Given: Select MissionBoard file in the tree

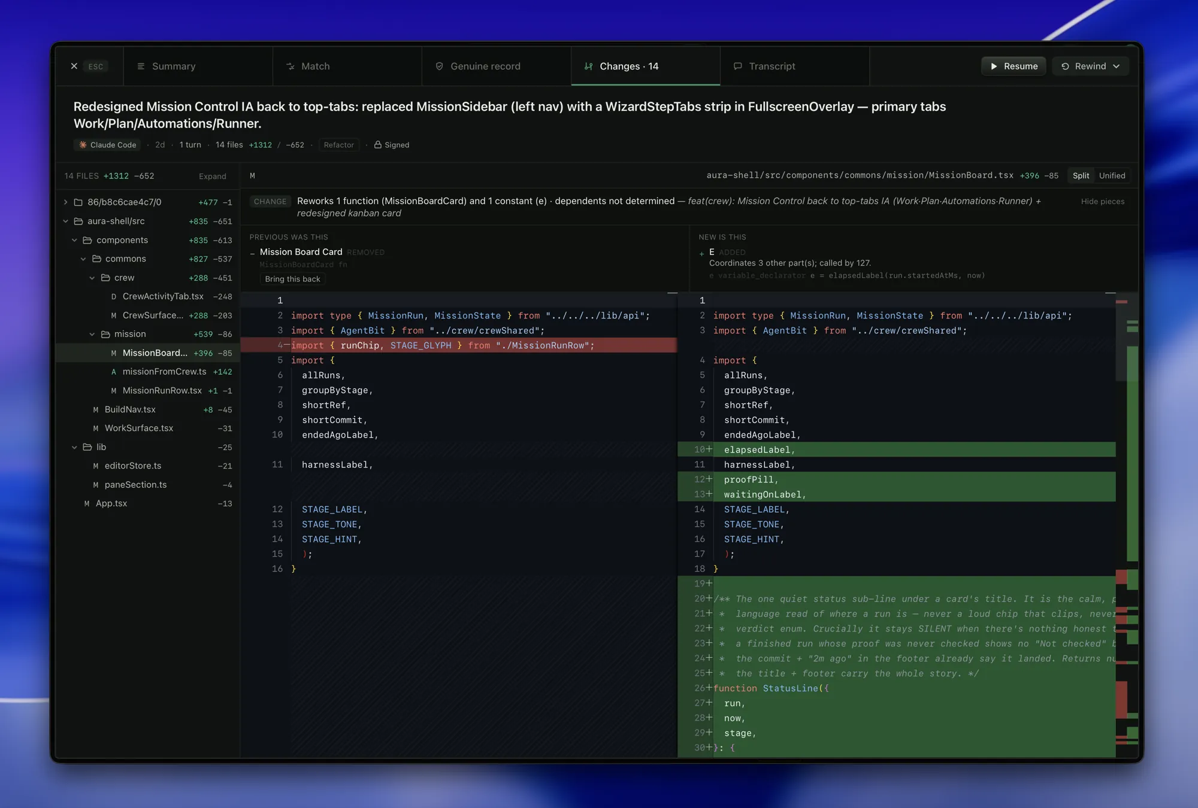Looking at the screenshot, I should click(x=147, y=353).
